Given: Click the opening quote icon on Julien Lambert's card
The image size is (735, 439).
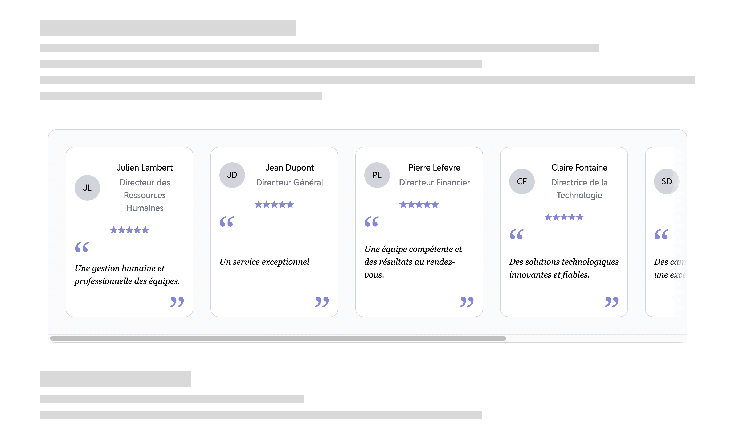Looking at the screenshot, I should point(82,247).
